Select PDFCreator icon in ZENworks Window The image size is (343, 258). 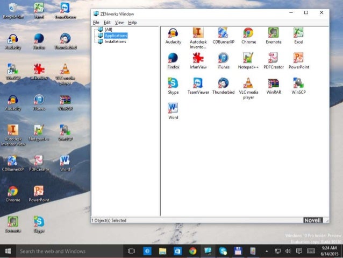(x=274, y=61)
